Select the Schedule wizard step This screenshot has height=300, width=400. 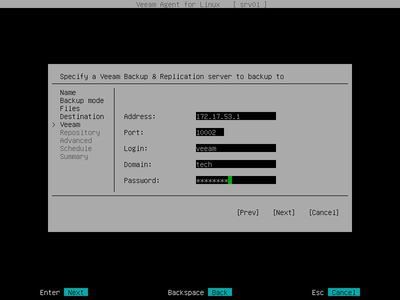(x=76, y=148)
